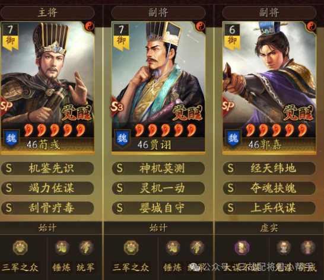This screenshot has height=280, width=324.
Task: Select the 机鉴先识 skill
Action: click(47, 168)
